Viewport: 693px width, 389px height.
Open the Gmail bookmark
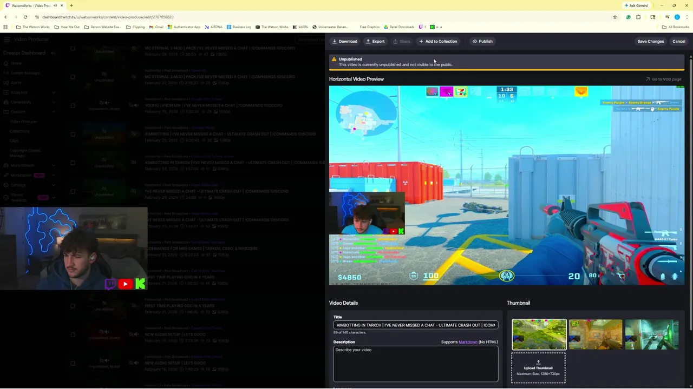tap(156, 27)
